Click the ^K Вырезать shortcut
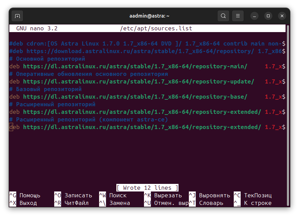The height and width of the screenshot is (217, 299). pos(163,196)
